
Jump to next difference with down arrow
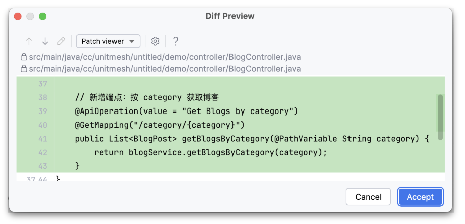[45, 41]
